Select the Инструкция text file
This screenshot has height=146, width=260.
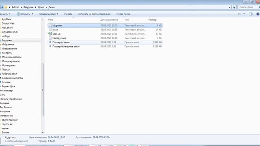click(x=105, y=38)
